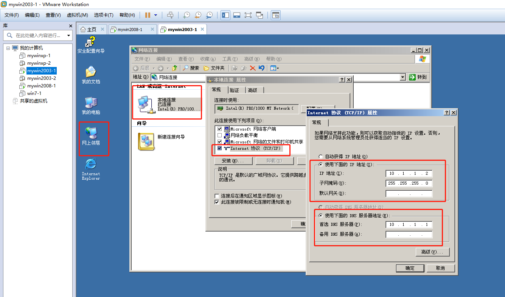Click the blue undo arrow toolbar icon

pyautogui.click(x=261, y=68)
